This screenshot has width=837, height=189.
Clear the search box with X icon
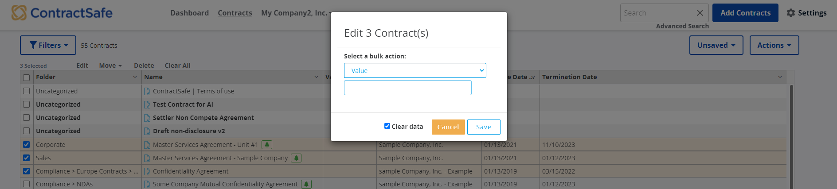pos(700,13)
